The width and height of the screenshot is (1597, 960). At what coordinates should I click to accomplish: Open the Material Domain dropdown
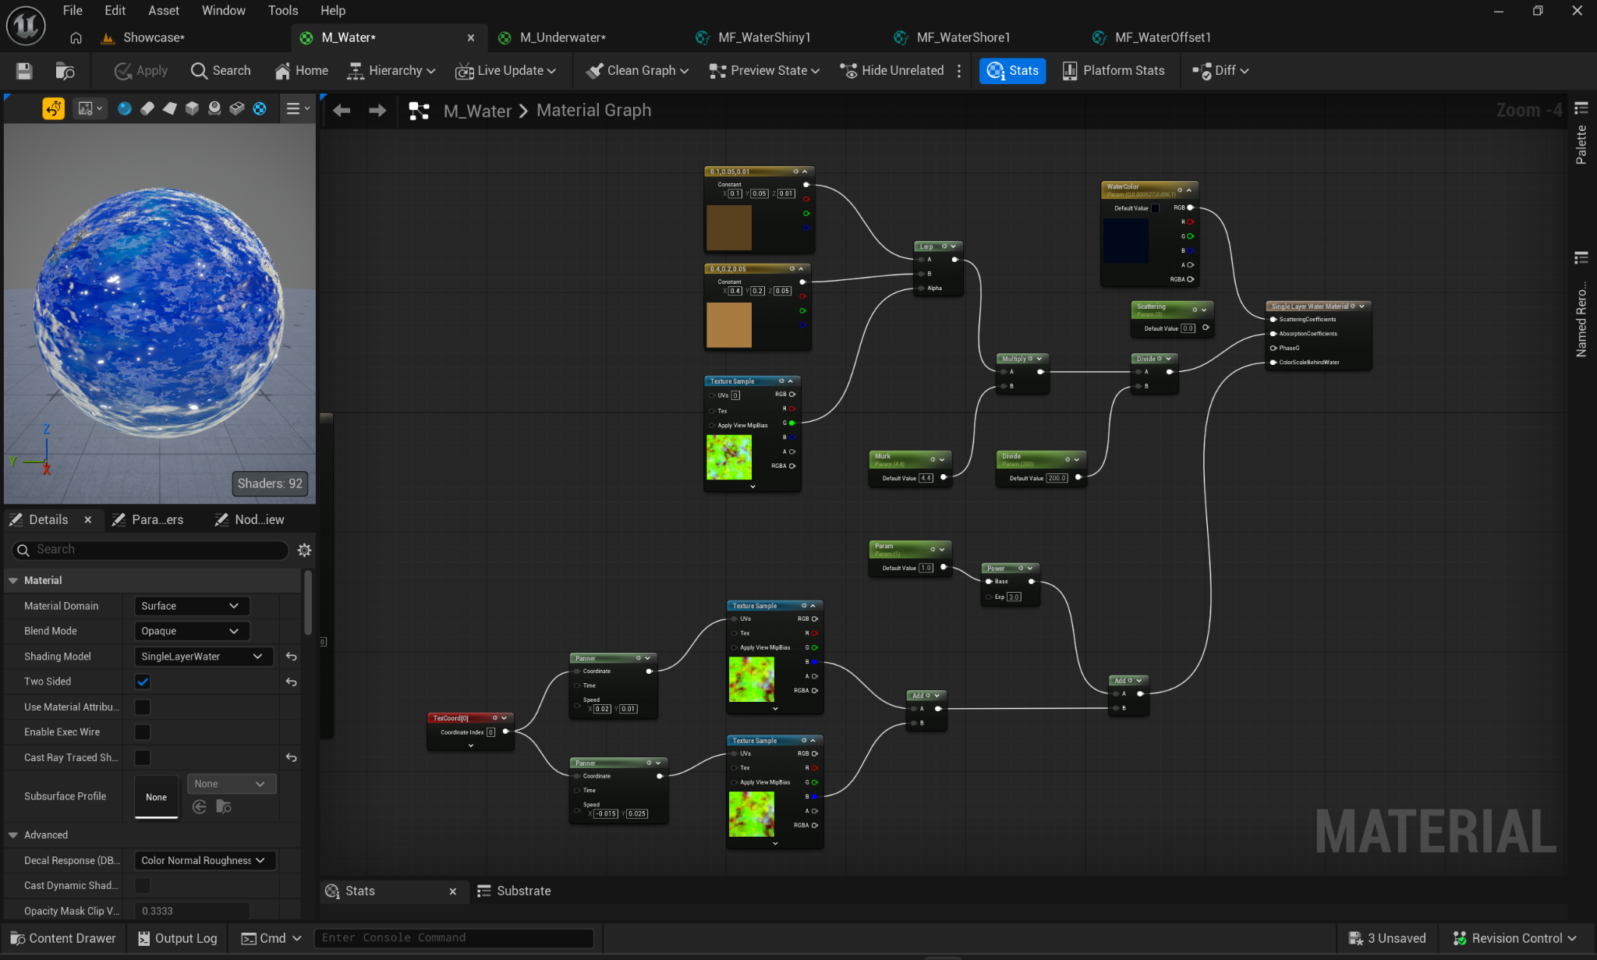191,606
